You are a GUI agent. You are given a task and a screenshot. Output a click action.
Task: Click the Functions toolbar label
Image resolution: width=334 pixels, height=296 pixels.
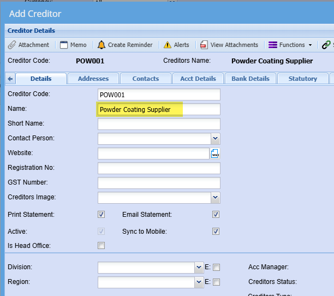pyautogui.click(x=292, y=45)
